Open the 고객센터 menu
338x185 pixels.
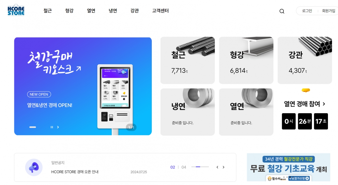click(160, 11)
